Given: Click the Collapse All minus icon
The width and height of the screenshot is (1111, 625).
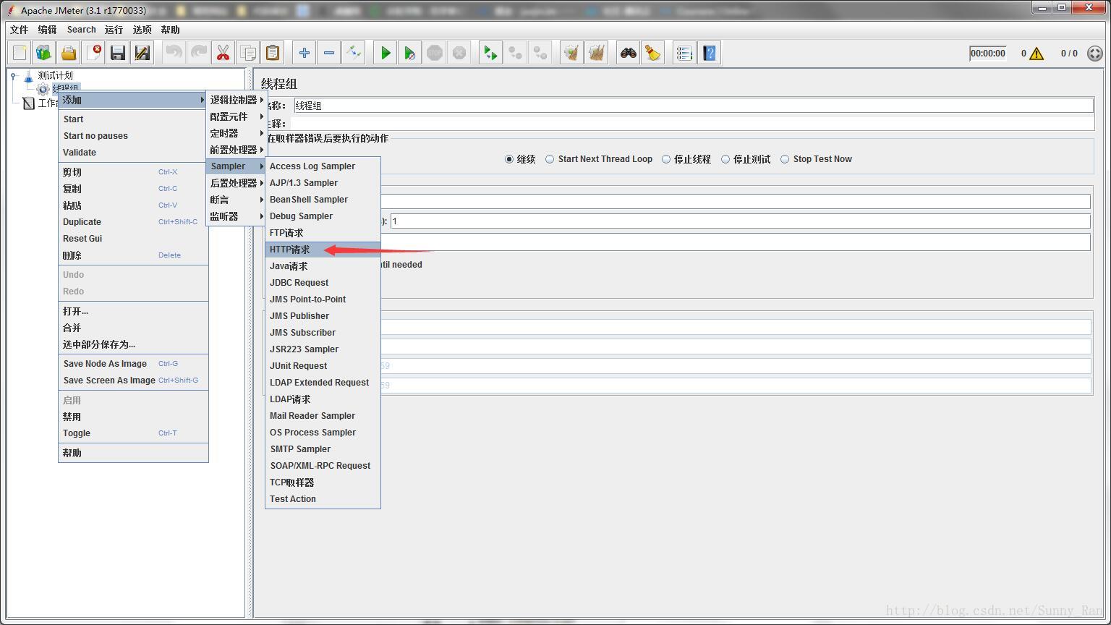Looking at the screenshot, I should pos(329,53).
